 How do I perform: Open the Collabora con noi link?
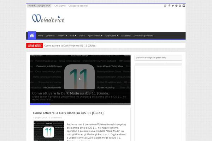[x=78, y=6]
